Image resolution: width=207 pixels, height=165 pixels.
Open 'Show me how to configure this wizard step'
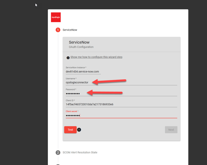(96, 57)
